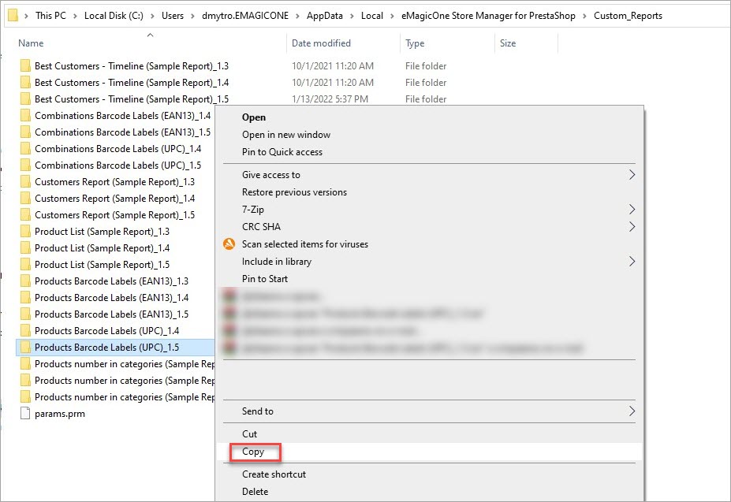This screenshot has width=731, height=502.
Task: Choose Copy in the context menu
Action: [253, 452]
